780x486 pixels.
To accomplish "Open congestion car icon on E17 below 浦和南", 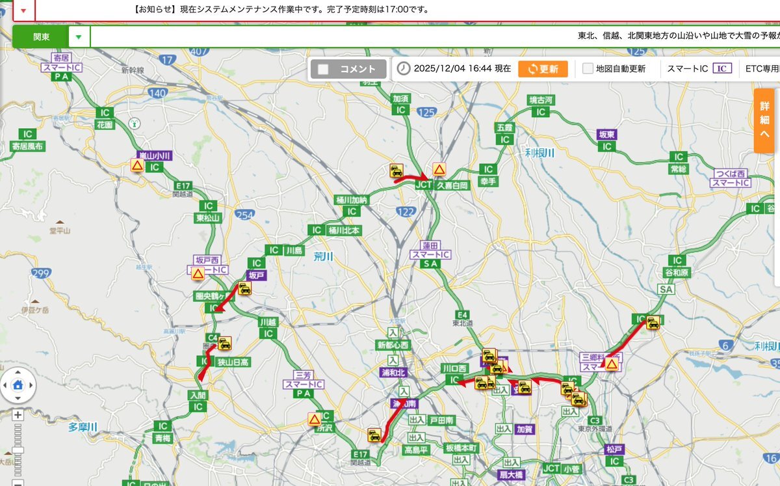I will (374, 435).
